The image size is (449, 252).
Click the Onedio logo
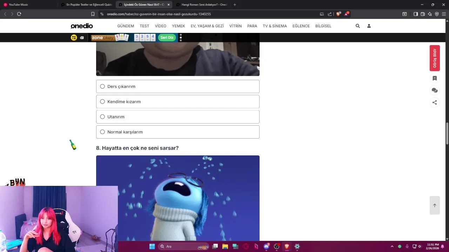click(82, 26)
